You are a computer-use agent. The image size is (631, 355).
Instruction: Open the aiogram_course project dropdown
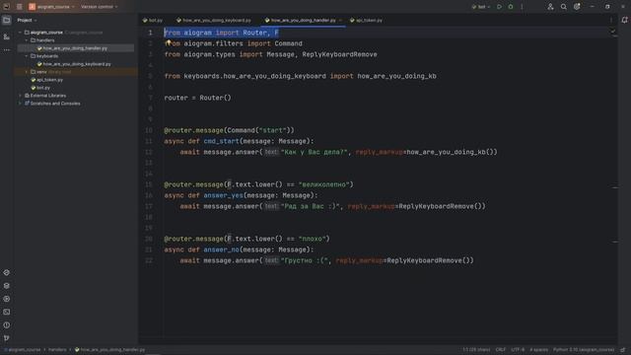[51, 7]
